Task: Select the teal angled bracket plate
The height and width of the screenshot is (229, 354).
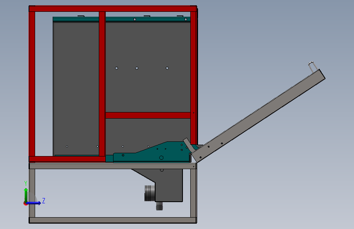Action: point(152,152)
